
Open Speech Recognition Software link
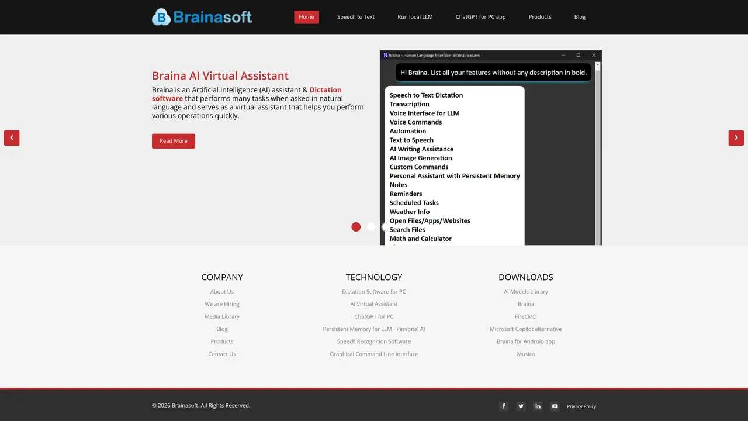click(374, 341)
